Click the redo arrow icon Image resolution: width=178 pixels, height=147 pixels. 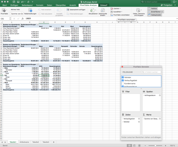[28, 2]
